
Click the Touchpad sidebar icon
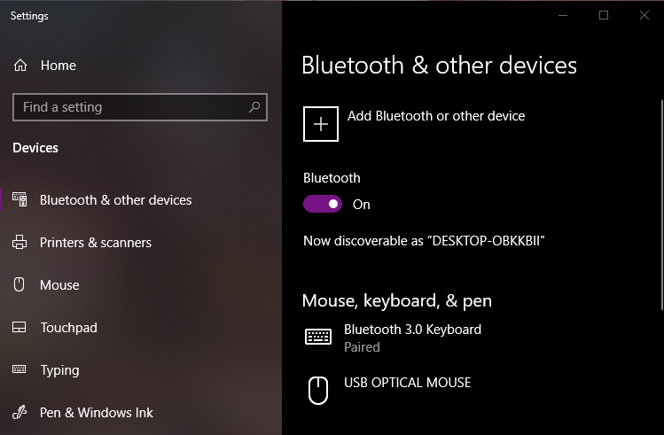click(x=19, y=327)
